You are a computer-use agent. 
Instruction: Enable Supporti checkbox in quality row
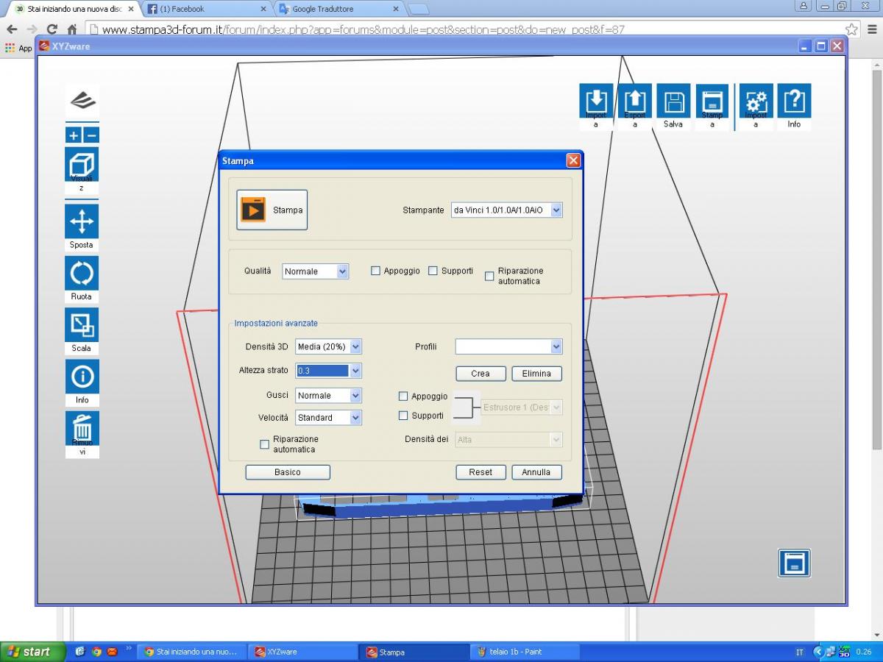pyautogui.click(x=433, y=271)
